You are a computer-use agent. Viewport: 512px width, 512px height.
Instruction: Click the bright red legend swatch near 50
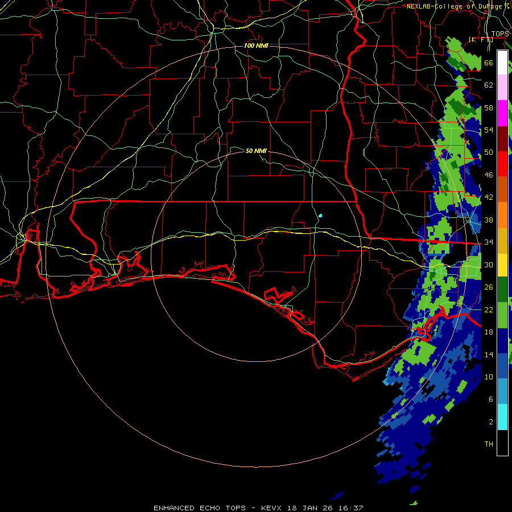pos(502,164)
